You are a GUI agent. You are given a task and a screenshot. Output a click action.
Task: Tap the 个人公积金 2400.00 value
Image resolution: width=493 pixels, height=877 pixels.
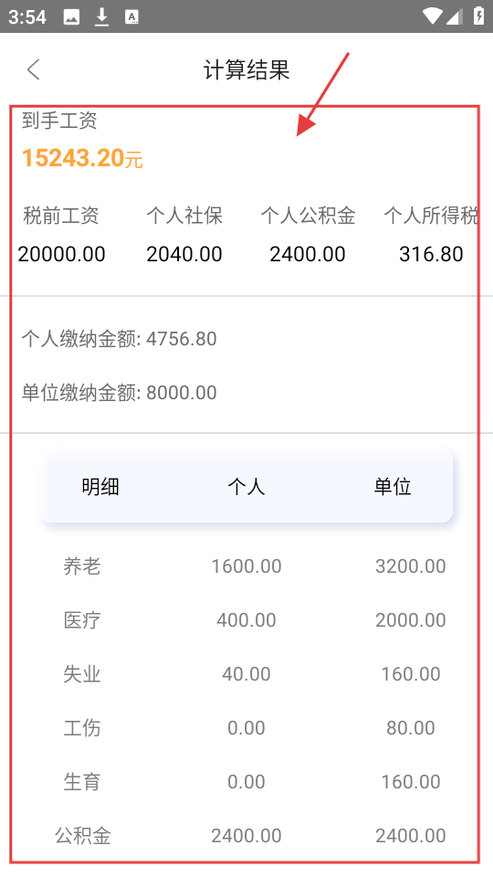pyautogui.click(x=308, y=255)
